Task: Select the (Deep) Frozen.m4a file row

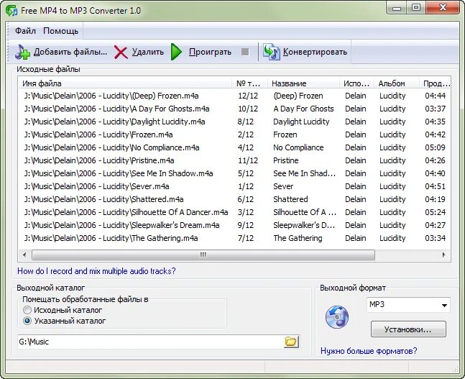Action: pos(234,96)
